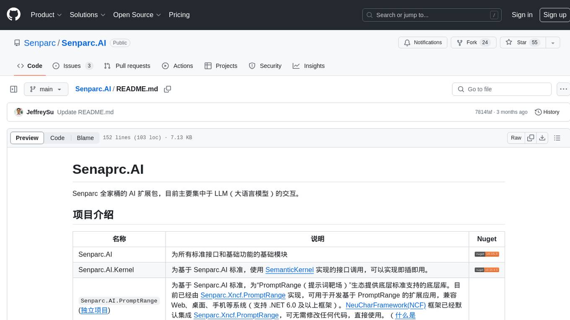Focus the Go to file input
570x320 pixels.
click(x=502, y=89)
